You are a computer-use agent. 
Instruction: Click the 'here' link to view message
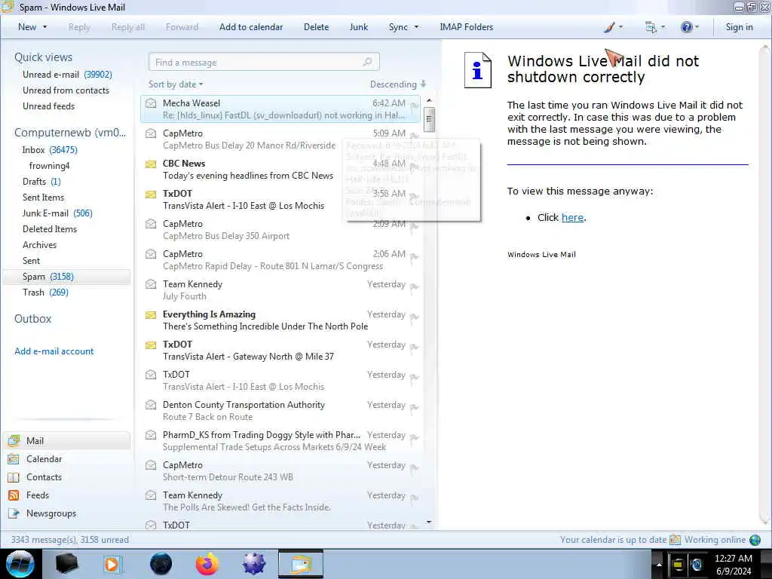click(572, 218)
